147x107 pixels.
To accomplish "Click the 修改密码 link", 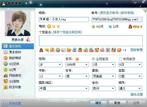I will click(x=127, y=13).
